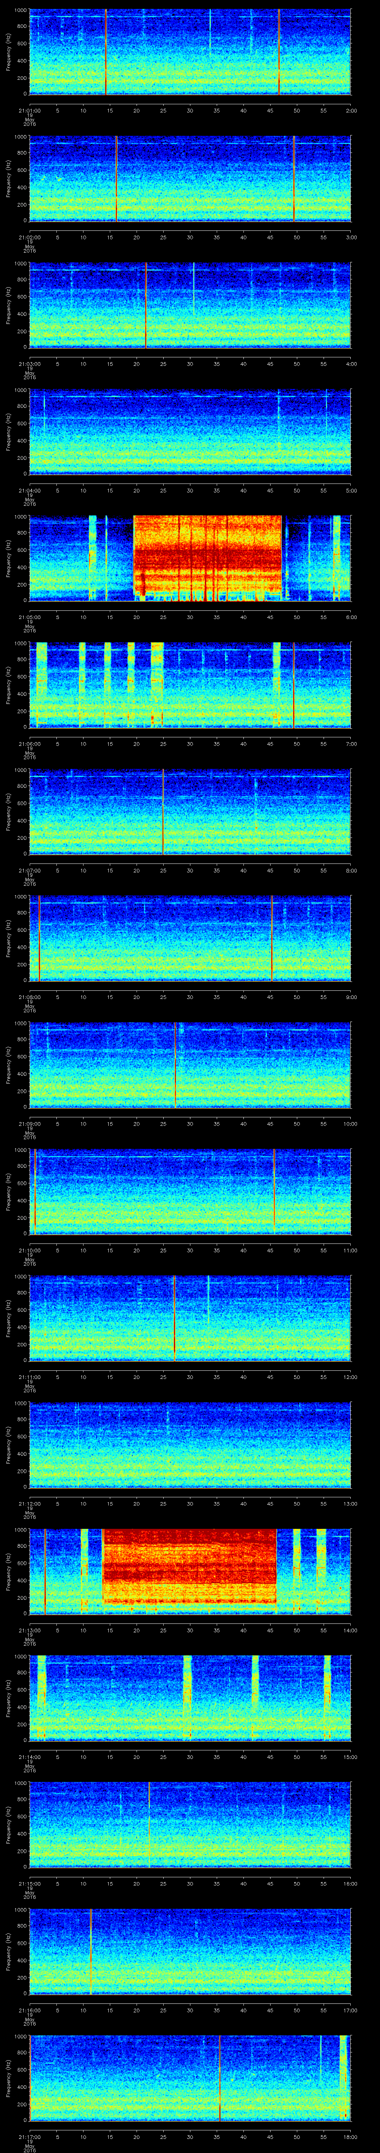Screen dimensions: 380x2153
Task: Click the 21:01:00 start time label
Action: [x=29, y=110]
